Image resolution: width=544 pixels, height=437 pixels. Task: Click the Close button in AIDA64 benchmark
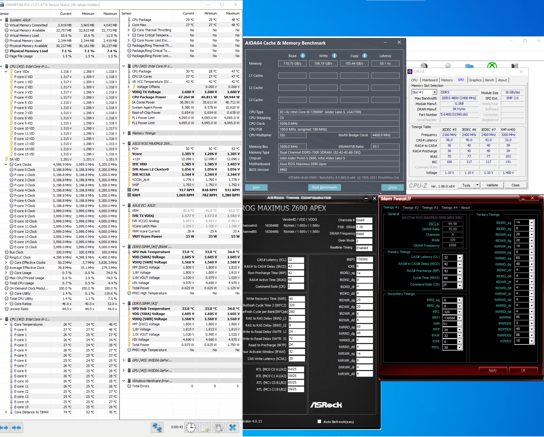392,187
